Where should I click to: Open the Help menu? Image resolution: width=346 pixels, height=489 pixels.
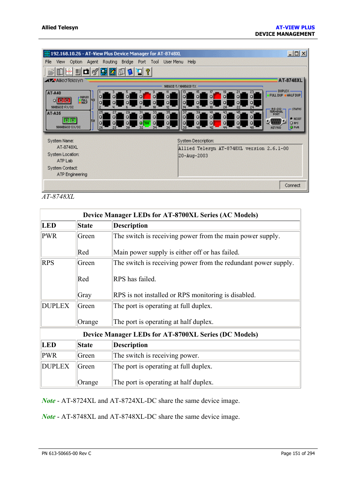(192, 62)
